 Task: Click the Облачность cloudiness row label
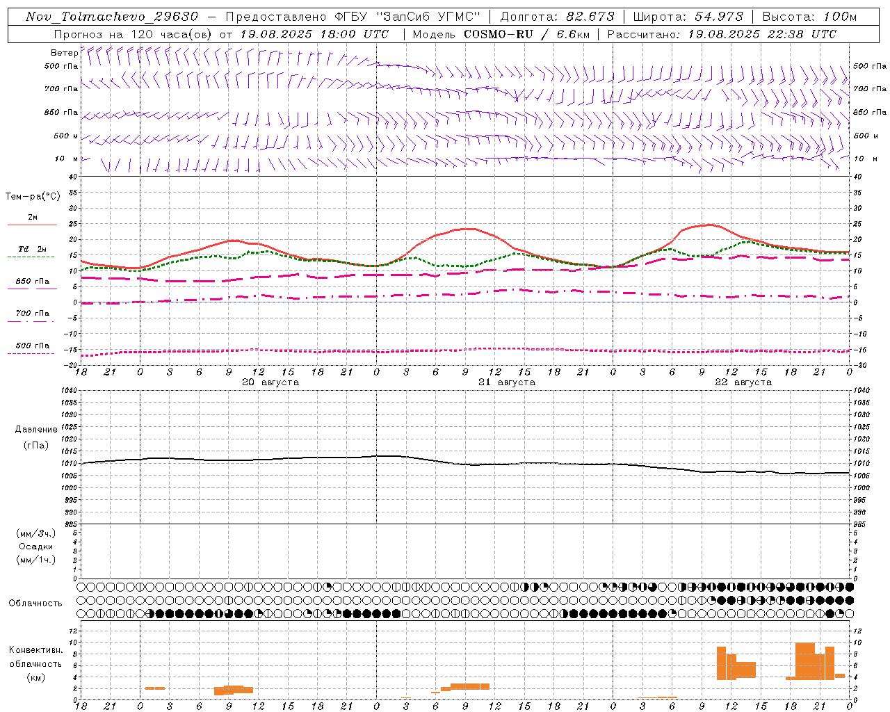pos(35,604)
